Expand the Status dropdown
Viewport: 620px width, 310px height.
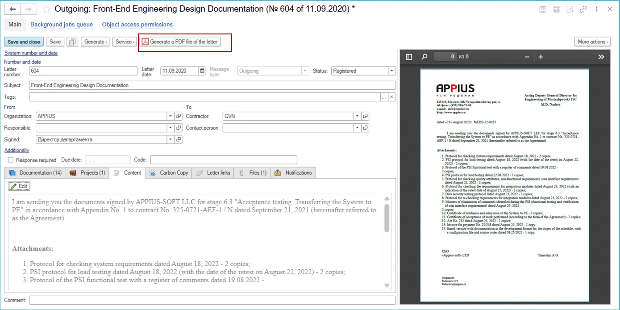(x=391, y=71)
